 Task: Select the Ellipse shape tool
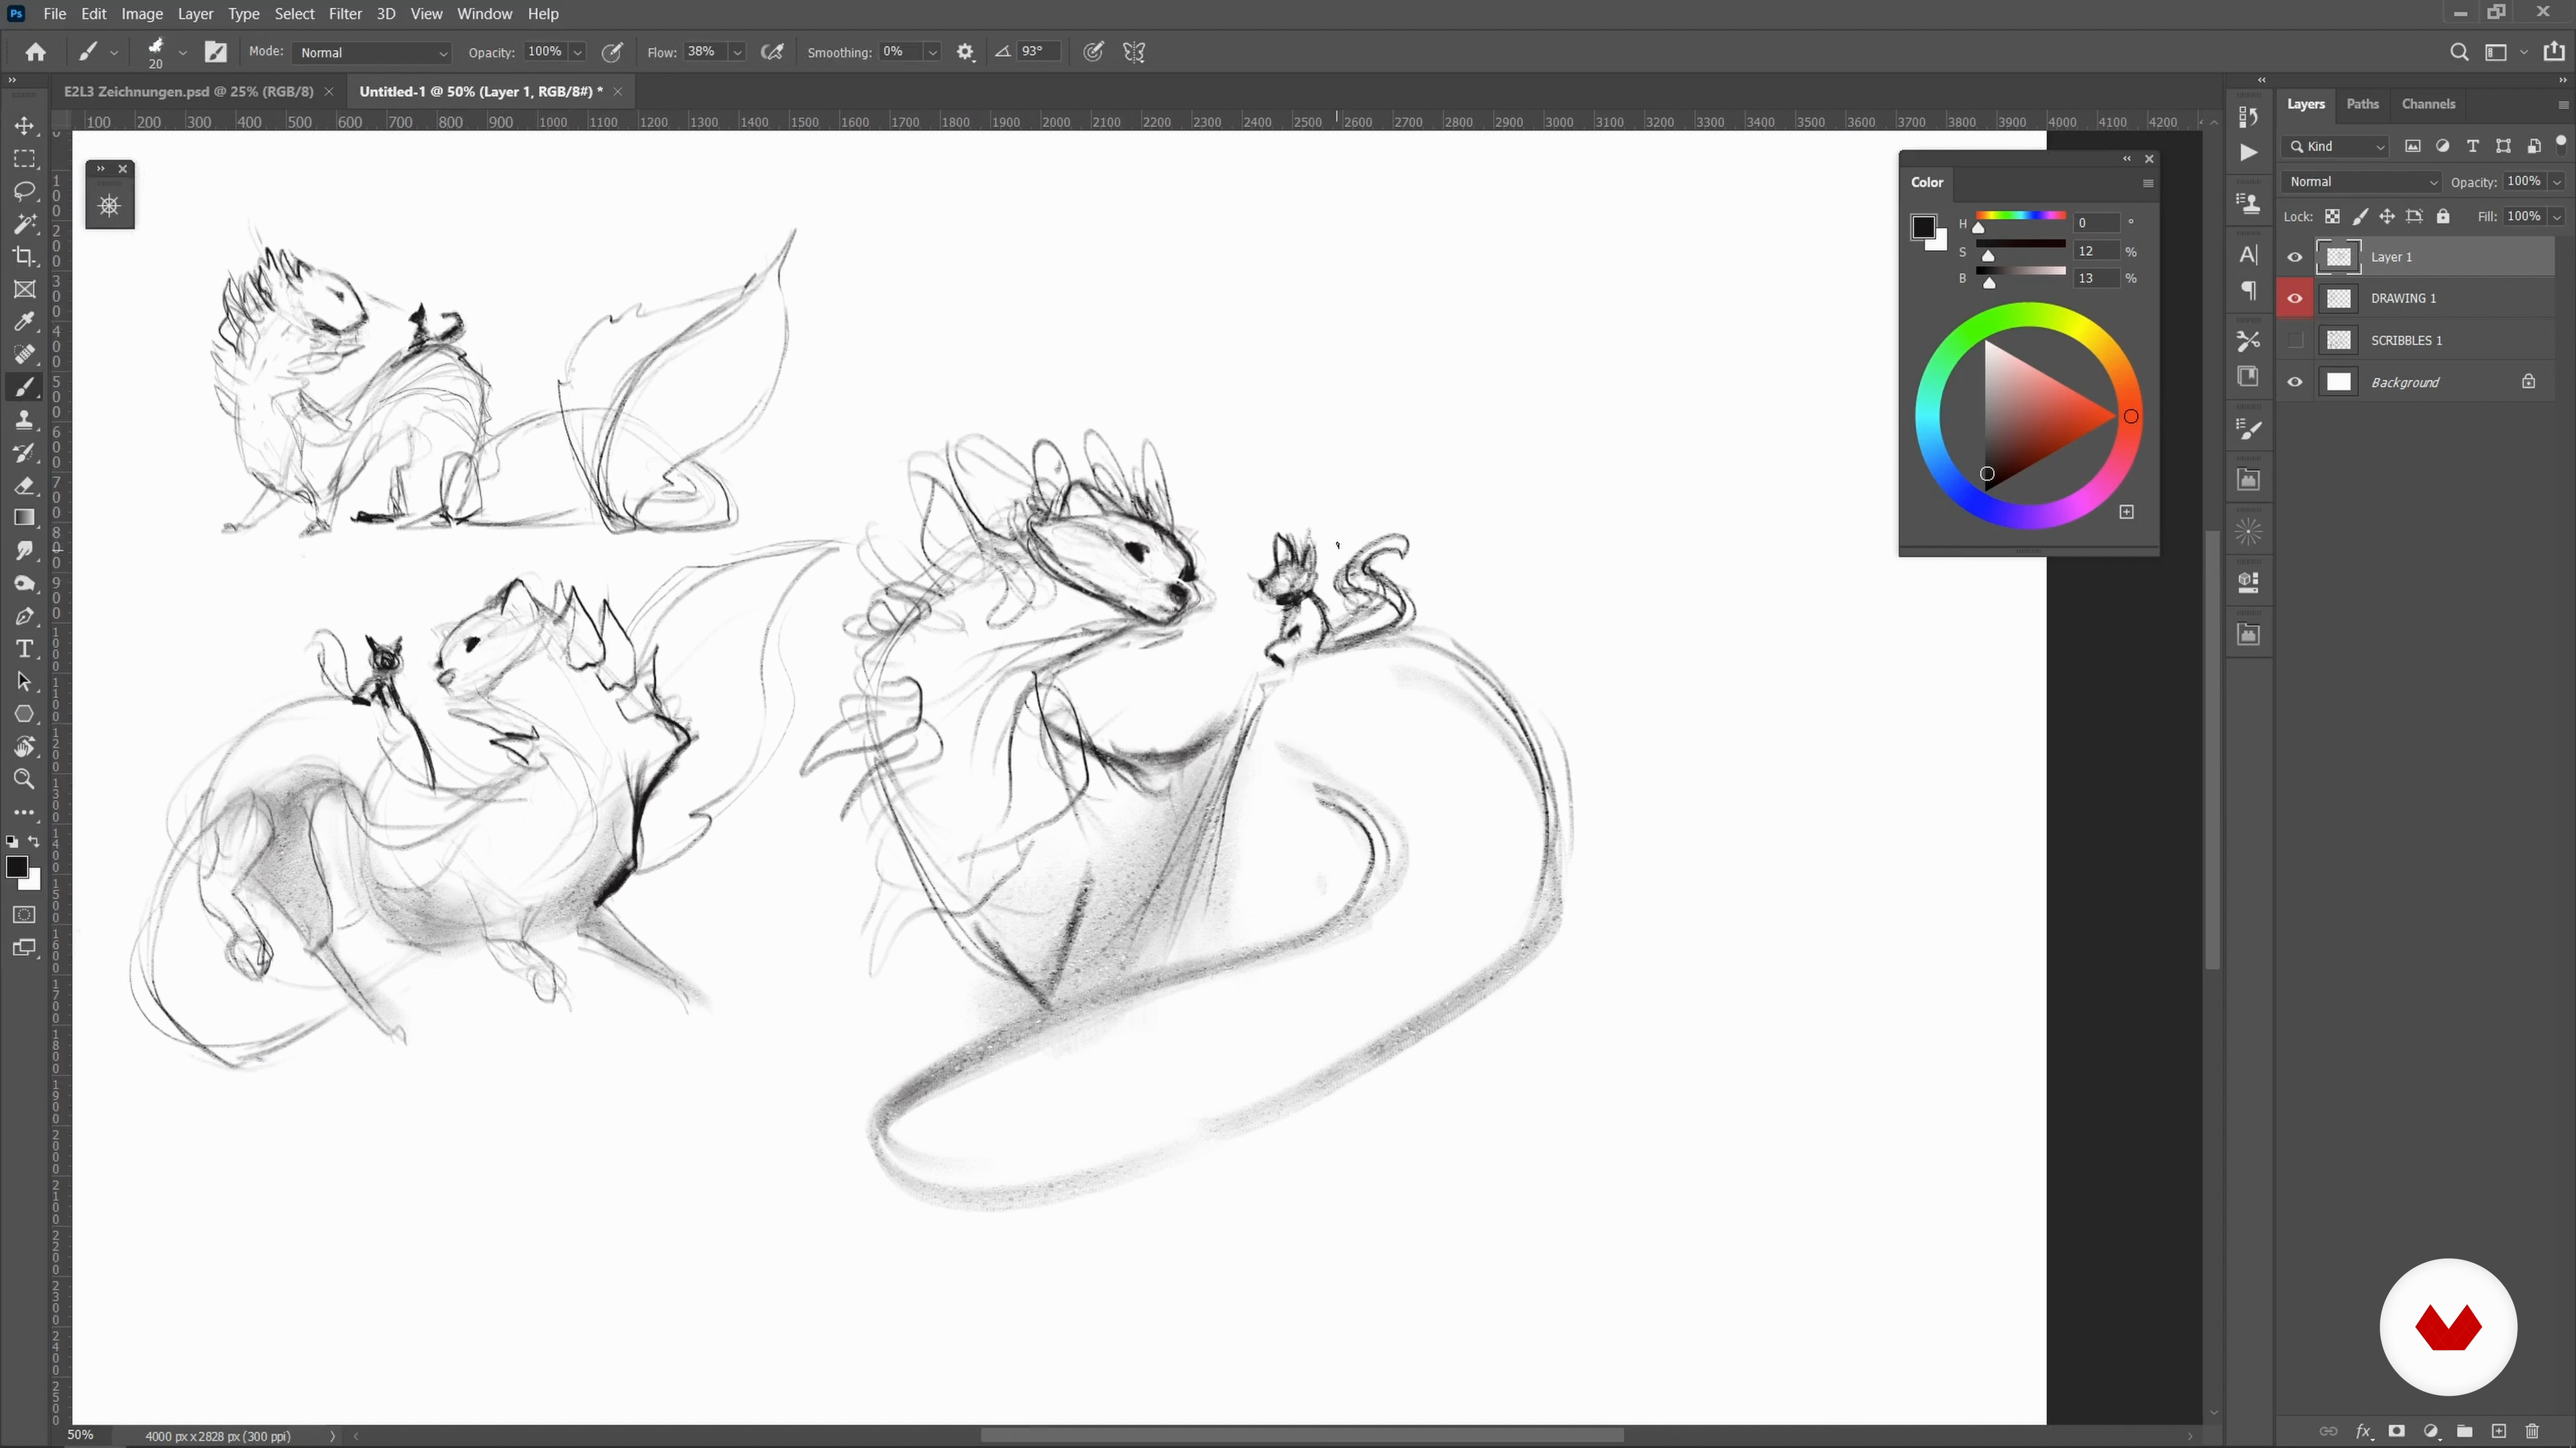click(25, 715)
